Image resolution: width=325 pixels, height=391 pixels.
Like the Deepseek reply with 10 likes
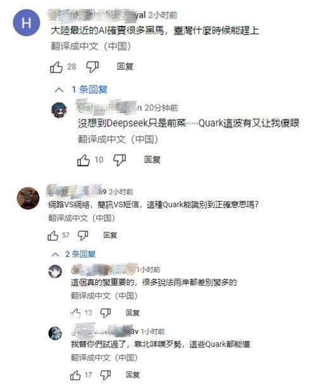(x=83, y=160)
